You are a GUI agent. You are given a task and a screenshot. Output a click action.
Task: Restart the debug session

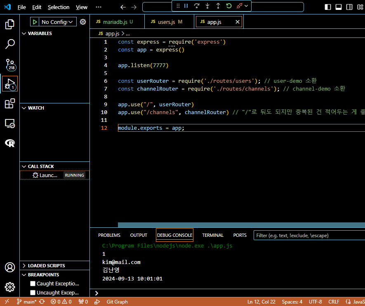click(229, 6)
